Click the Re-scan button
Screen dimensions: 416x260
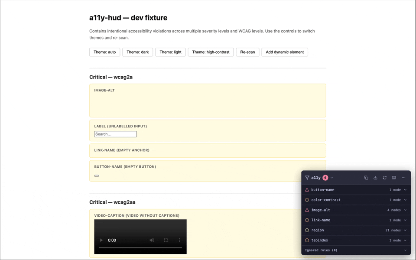(247, 52)
